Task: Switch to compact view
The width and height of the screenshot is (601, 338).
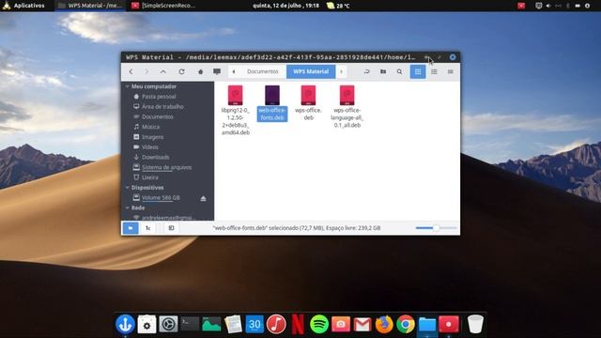Action: 451,71
